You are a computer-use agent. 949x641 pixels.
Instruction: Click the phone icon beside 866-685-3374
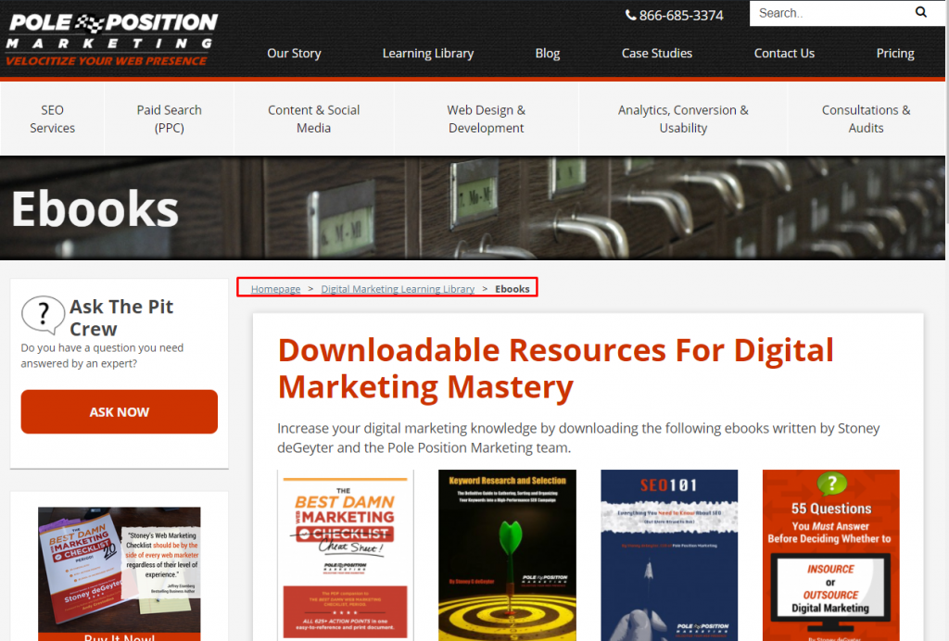[630, 15]
